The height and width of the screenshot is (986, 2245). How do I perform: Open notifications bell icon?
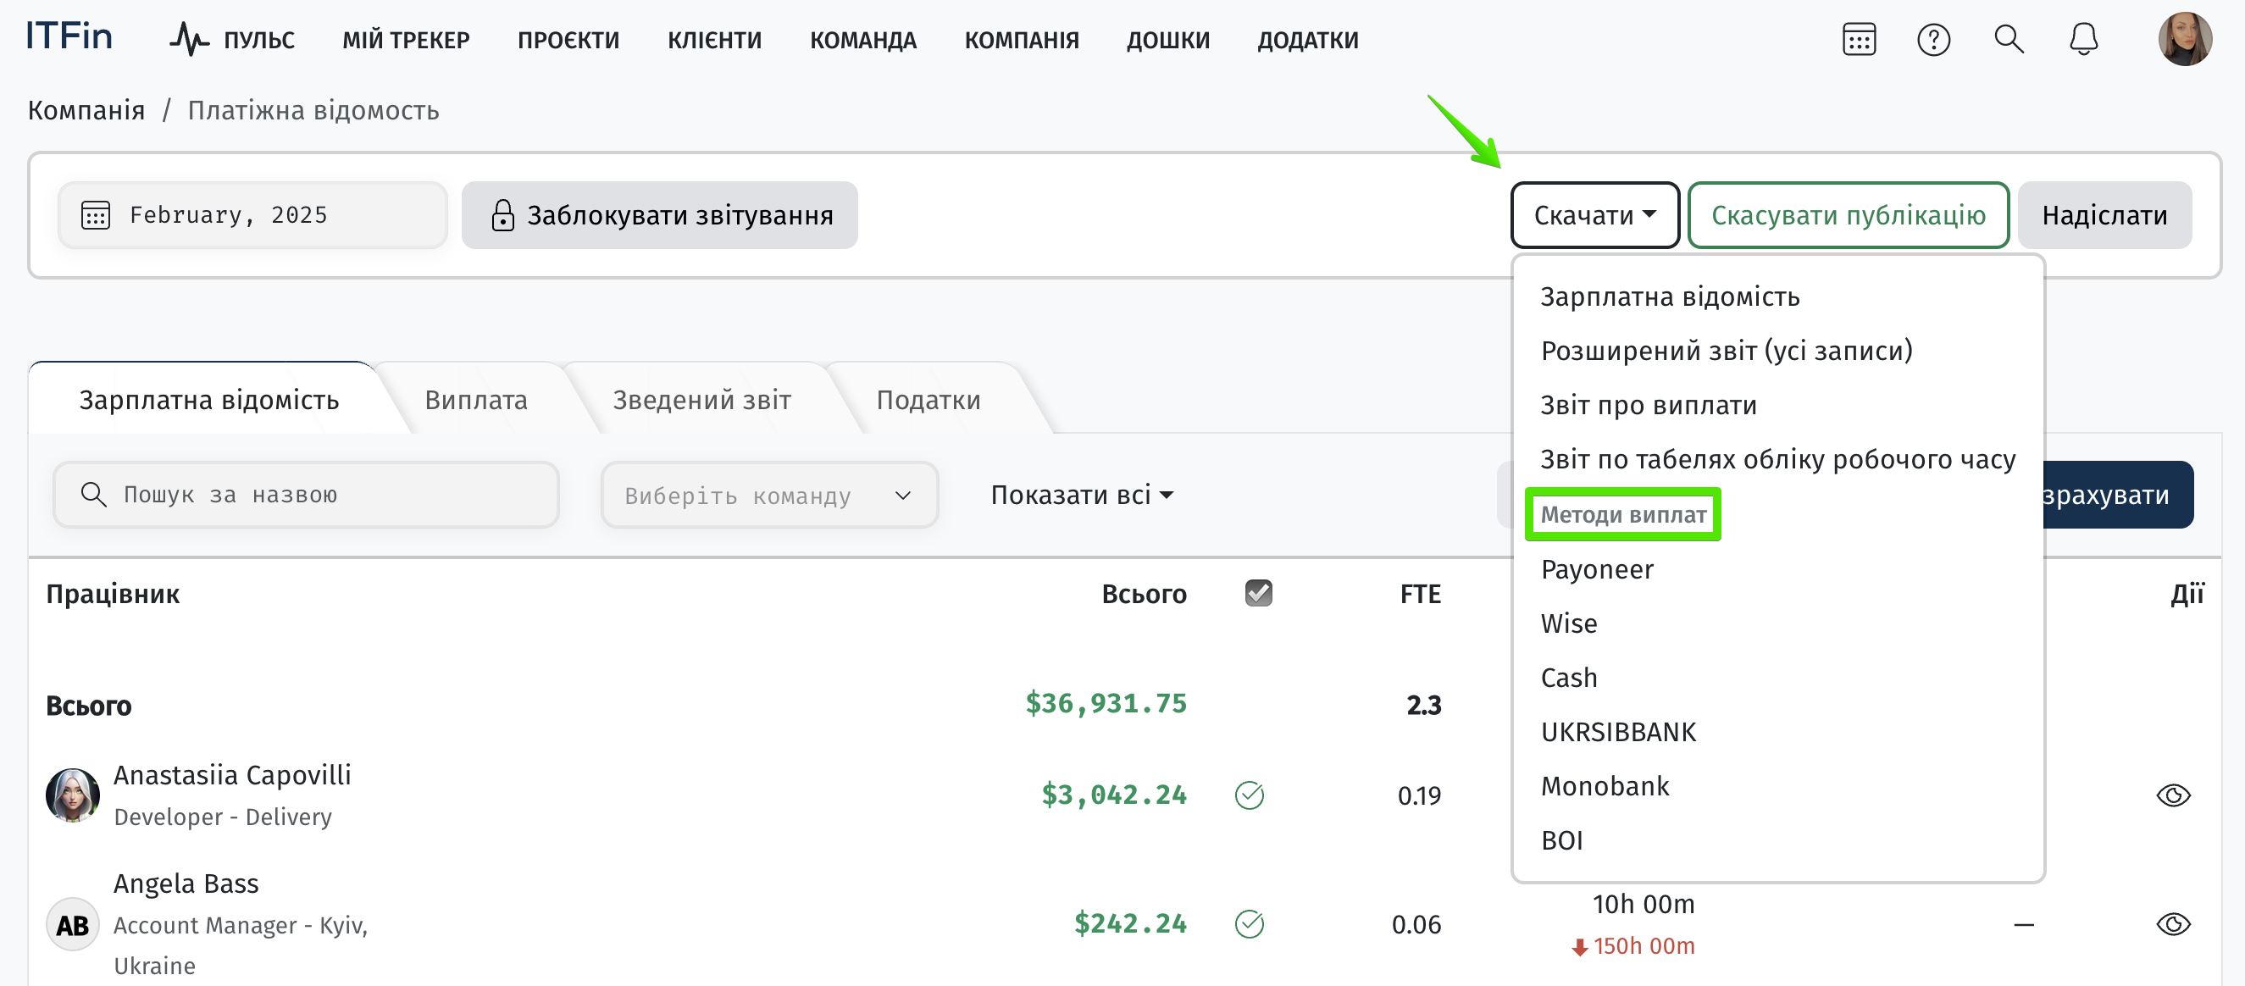coord(2083,39)
